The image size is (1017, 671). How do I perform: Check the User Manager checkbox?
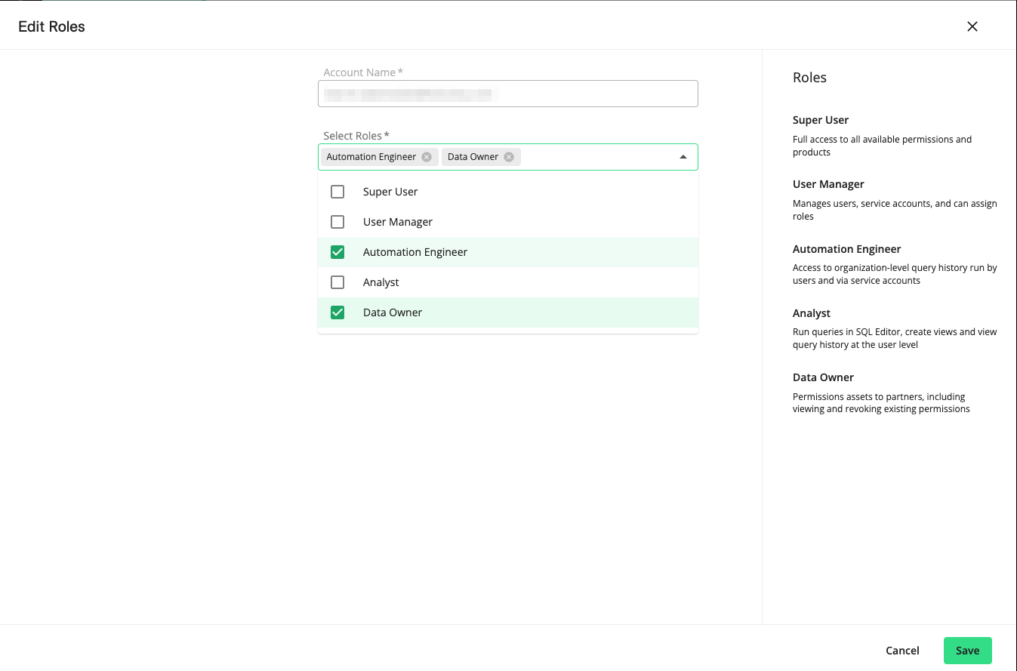pyautogui.click(x=337, y=222)
